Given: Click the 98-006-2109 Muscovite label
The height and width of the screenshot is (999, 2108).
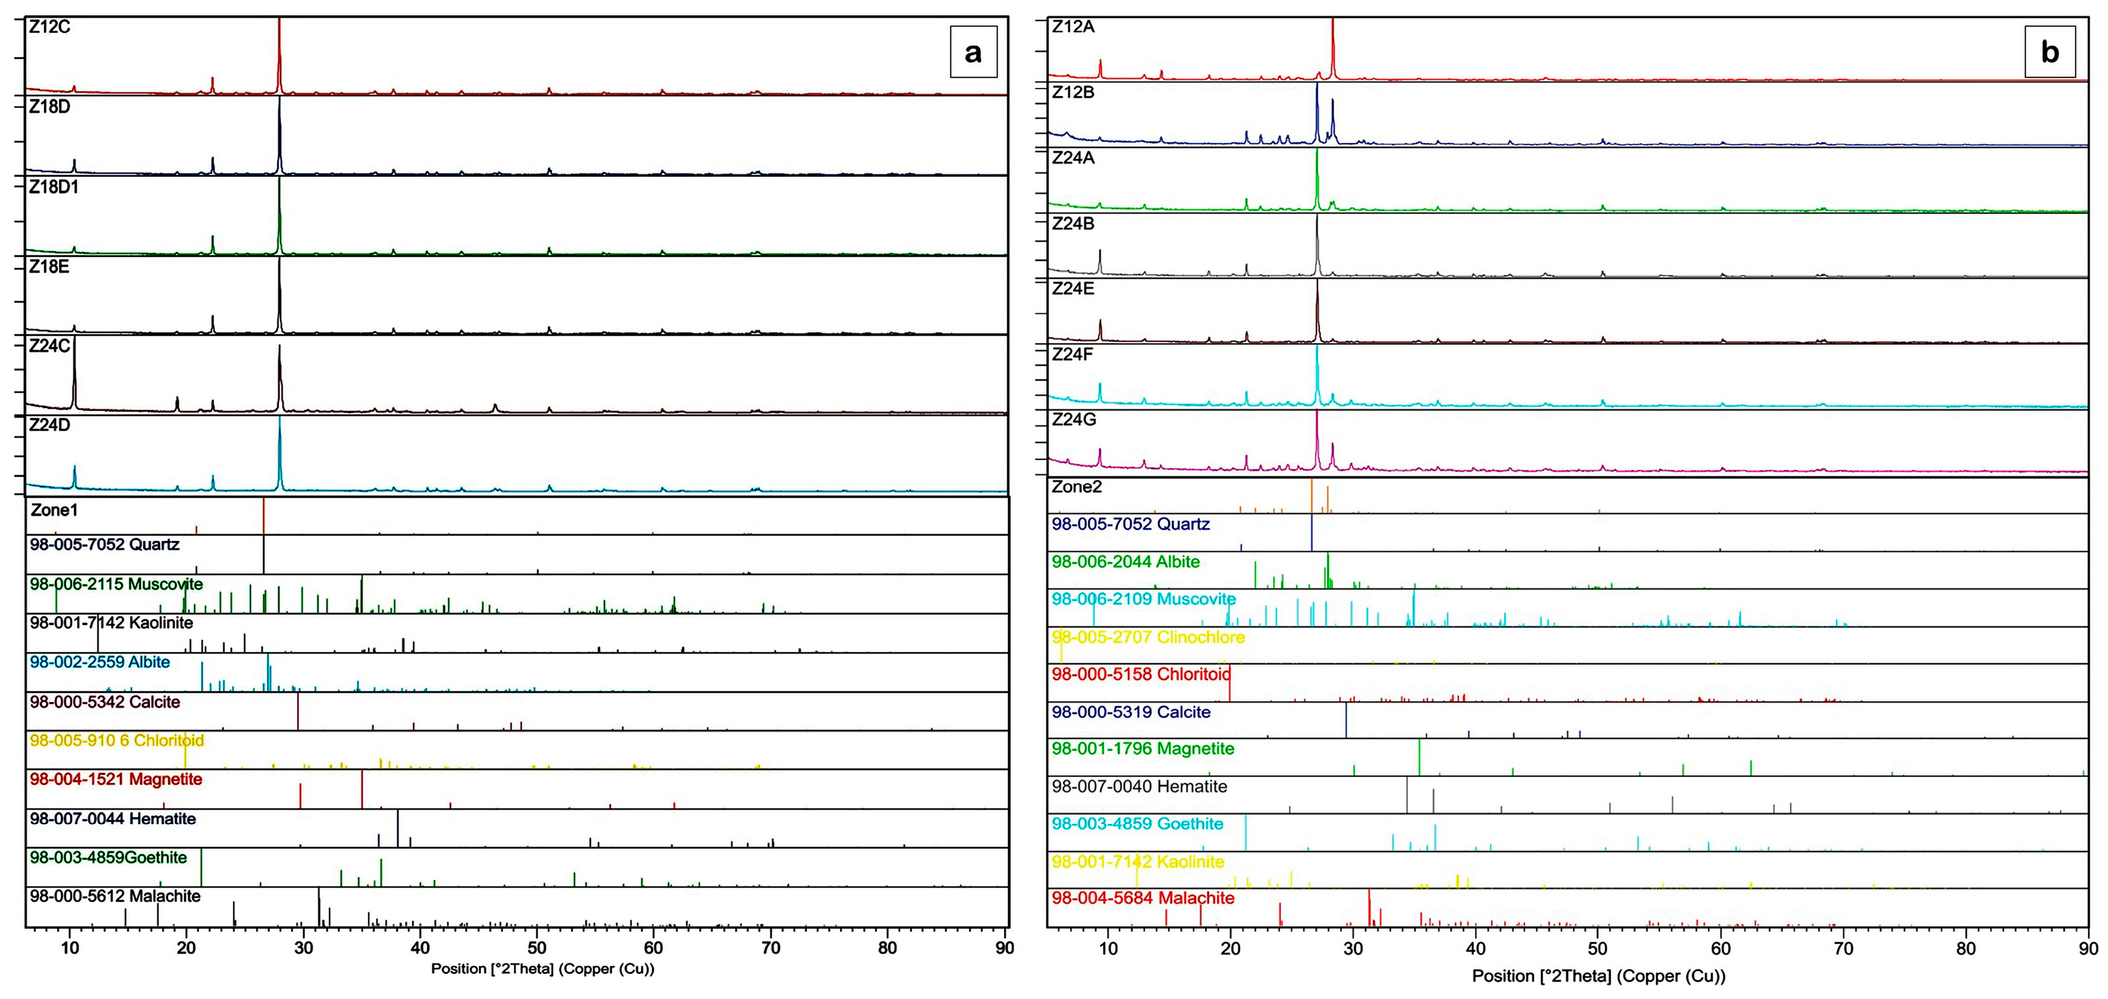Looking at the screenshot, I should [x=1144, y=599].
